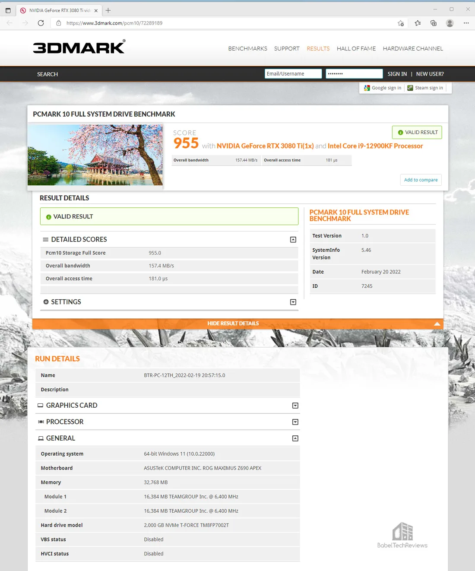This screenshot has width=475, height=571.
Task: Add this page to favorites star icon
Action: [x=401, y=23]
